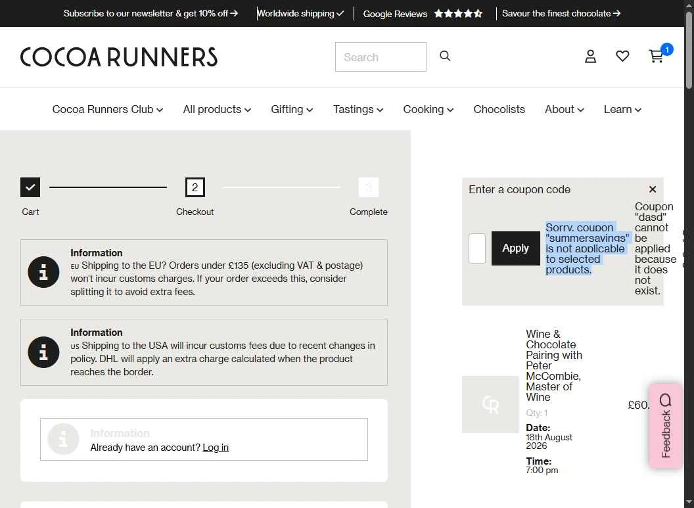Expand the All products menu

click(217, 109)
